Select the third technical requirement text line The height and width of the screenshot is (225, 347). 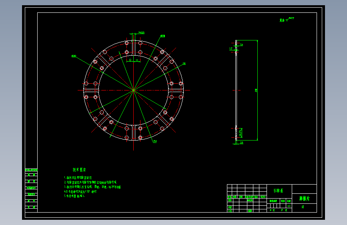(x=92, y=187)
